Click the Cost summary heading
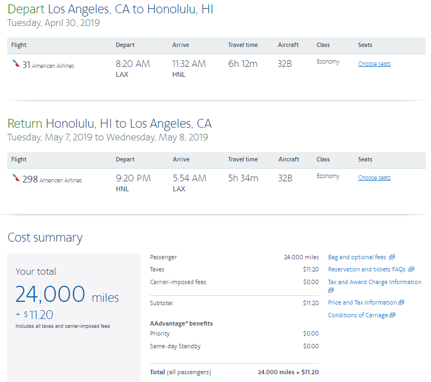 pyautogui.click(x=45, y=238)
